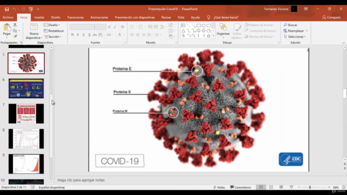
Task: Start slide show from status bar
Action: click(x=291, y=187)
